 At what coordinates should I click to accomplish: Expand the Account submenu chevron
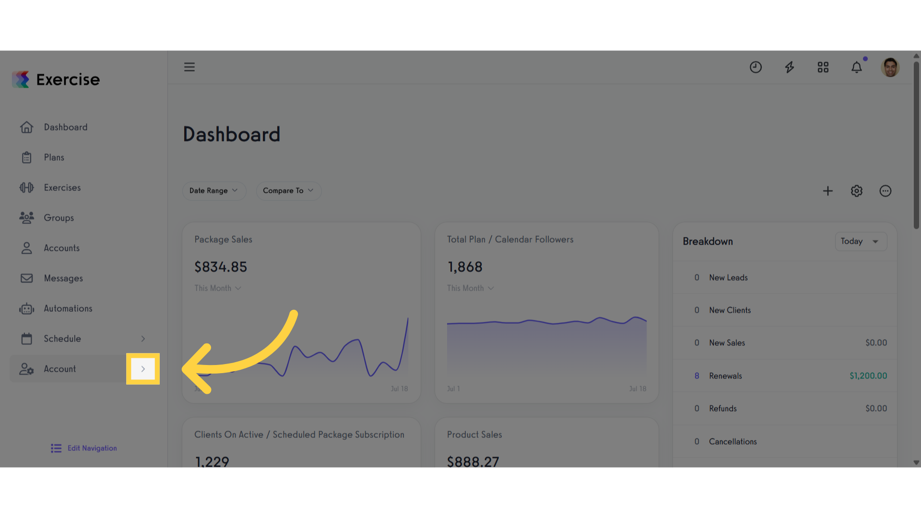coord(143,369)
